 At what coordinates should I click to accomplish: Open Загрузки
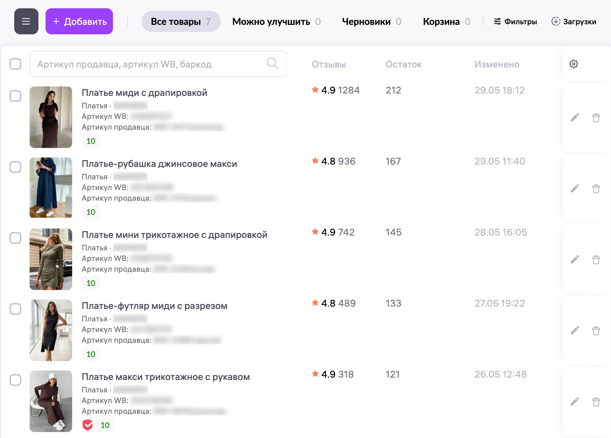click(574, 21)
